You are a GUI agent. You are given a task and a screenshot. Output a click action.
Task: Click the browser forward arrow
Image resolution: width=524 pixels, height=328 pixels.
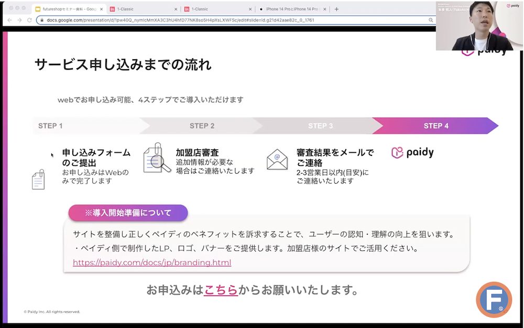tap(19, 20)
